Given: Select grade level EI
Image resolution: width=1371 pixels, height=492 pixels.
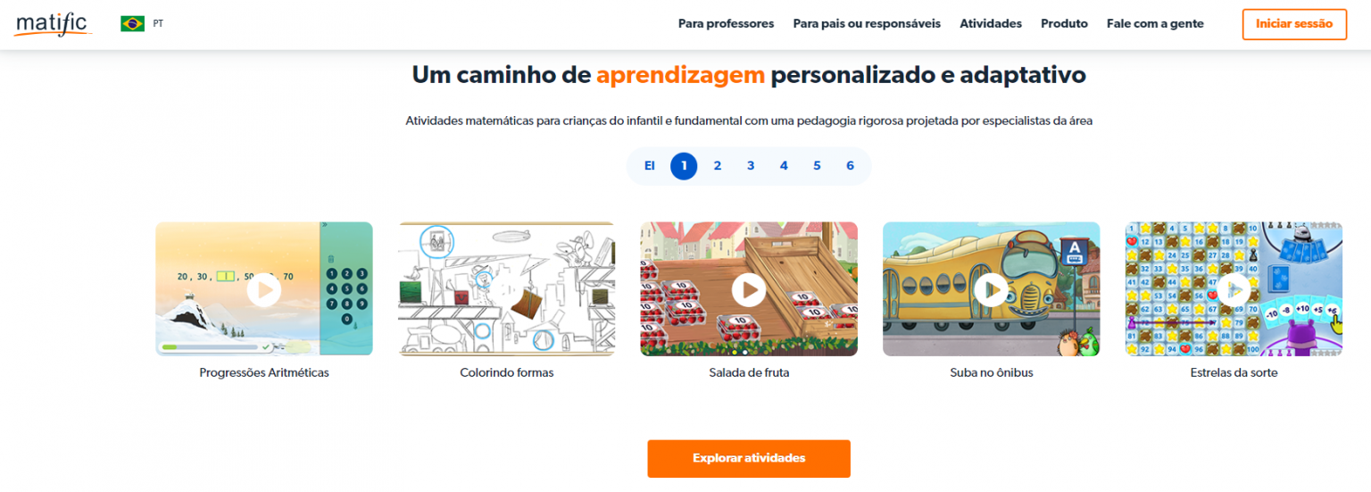Looking at the screenshot, I should 650,166.
